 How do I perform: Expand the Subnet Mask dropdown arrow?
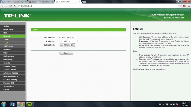coord(74,45)
